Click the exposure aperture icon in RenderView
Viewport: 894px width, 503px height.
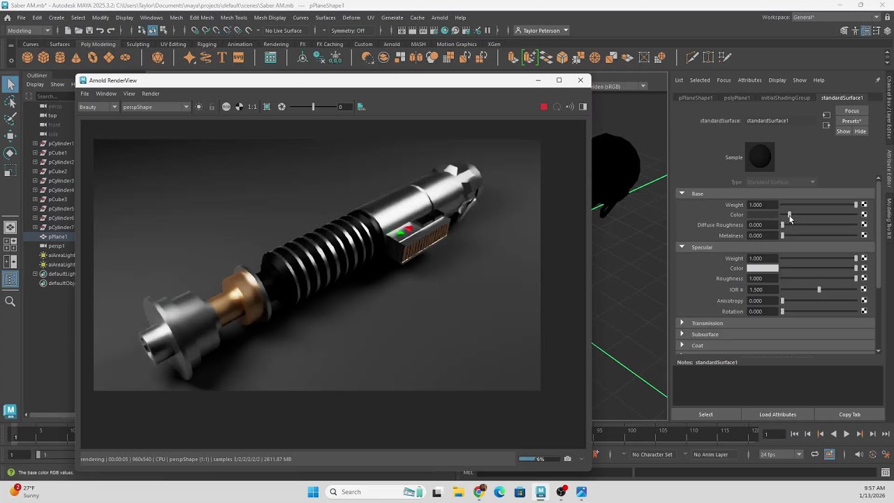click(281, 107)
